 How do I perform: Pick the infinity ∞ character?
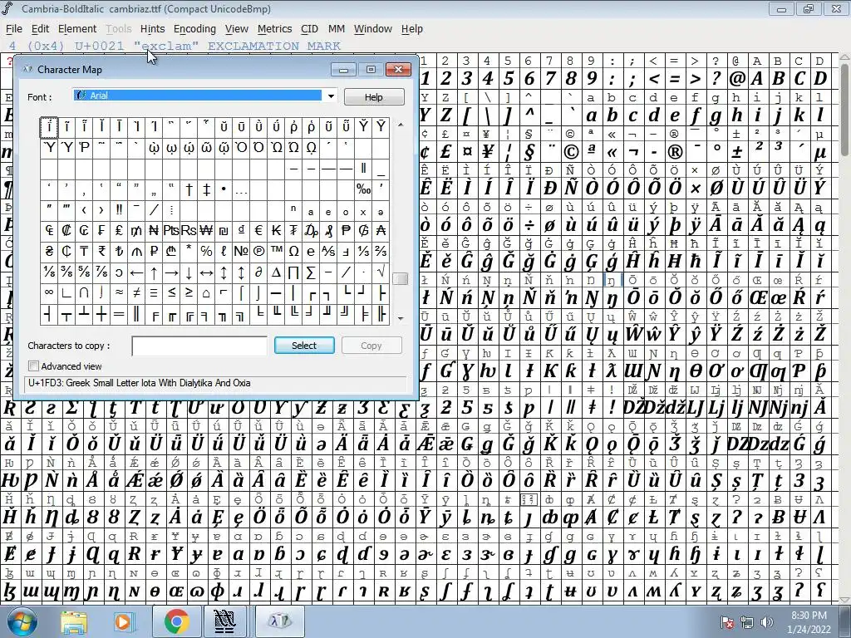tap(49, 293)
